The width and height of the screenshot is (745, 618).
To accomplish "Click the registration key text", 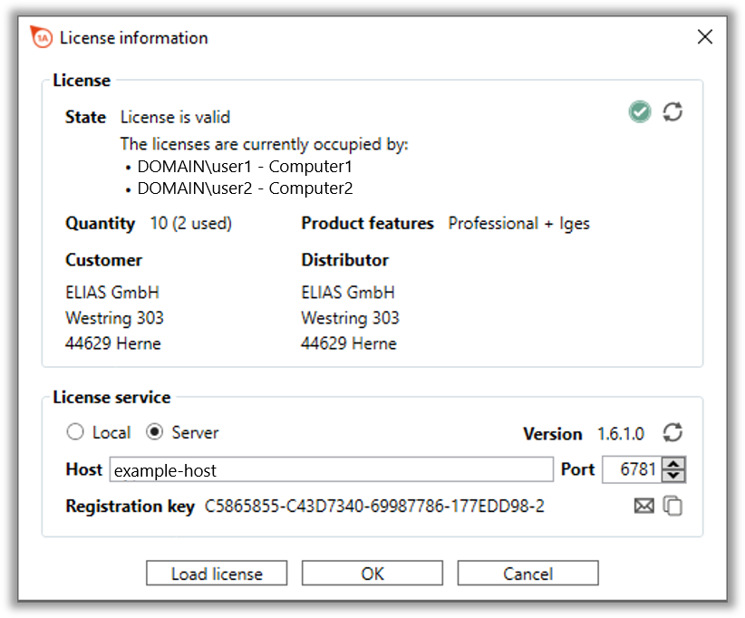I will coord(374,507).
